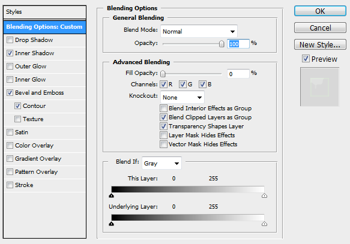Image resolution: width=350 pixels, height=244 pixels.
Task: Enable the Drop Shadow checkbox
Action: coord(10,40)
